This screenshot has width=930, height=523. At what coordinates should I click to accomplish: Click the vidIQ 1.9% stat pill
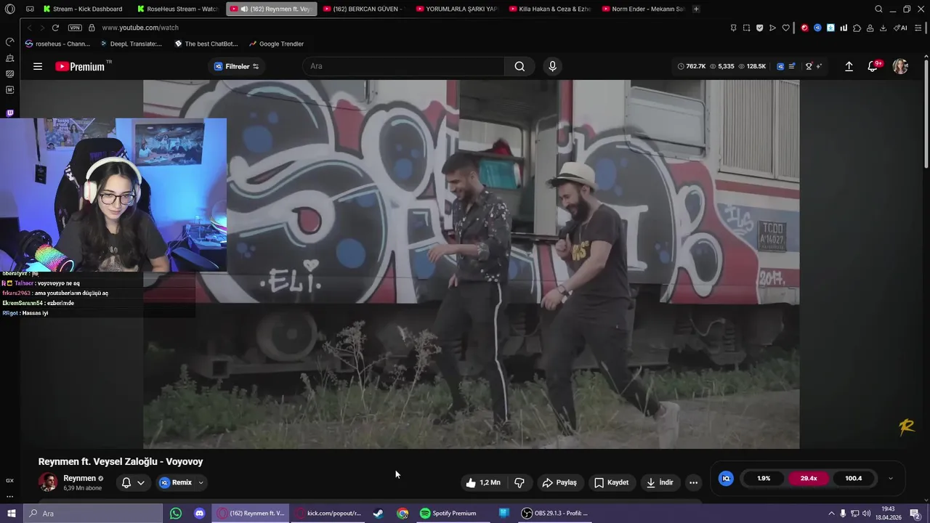coord(764,478)
